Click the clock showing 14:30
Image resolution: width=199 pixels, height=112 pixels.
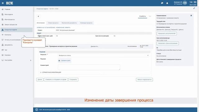tap(193, 2)
